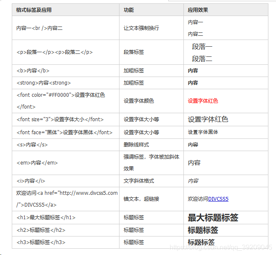Open the DIVCSS5 hyperlink
Viewport: 276px width, 255px height.
point(218,199)
